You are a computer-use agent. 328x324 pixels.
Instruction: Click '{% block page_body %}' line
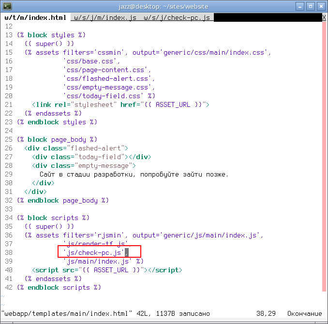pos(57,140)
